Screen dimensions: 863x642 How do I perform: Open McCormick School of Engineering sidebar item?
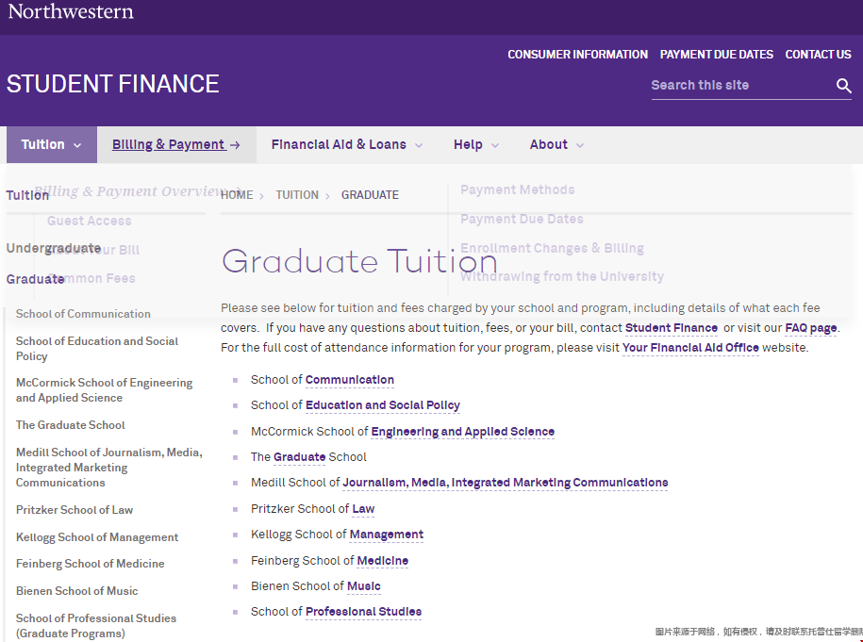(104, 390)
